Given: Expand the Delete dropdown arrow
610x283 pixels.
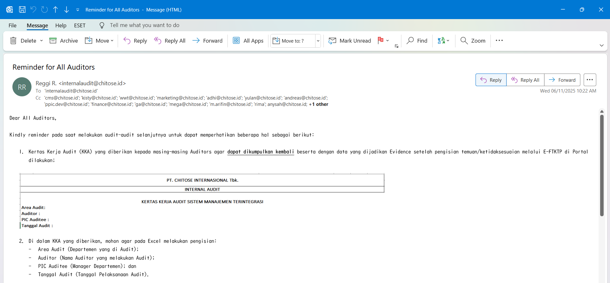Looking at the screenshot, I should click(42, 41).
